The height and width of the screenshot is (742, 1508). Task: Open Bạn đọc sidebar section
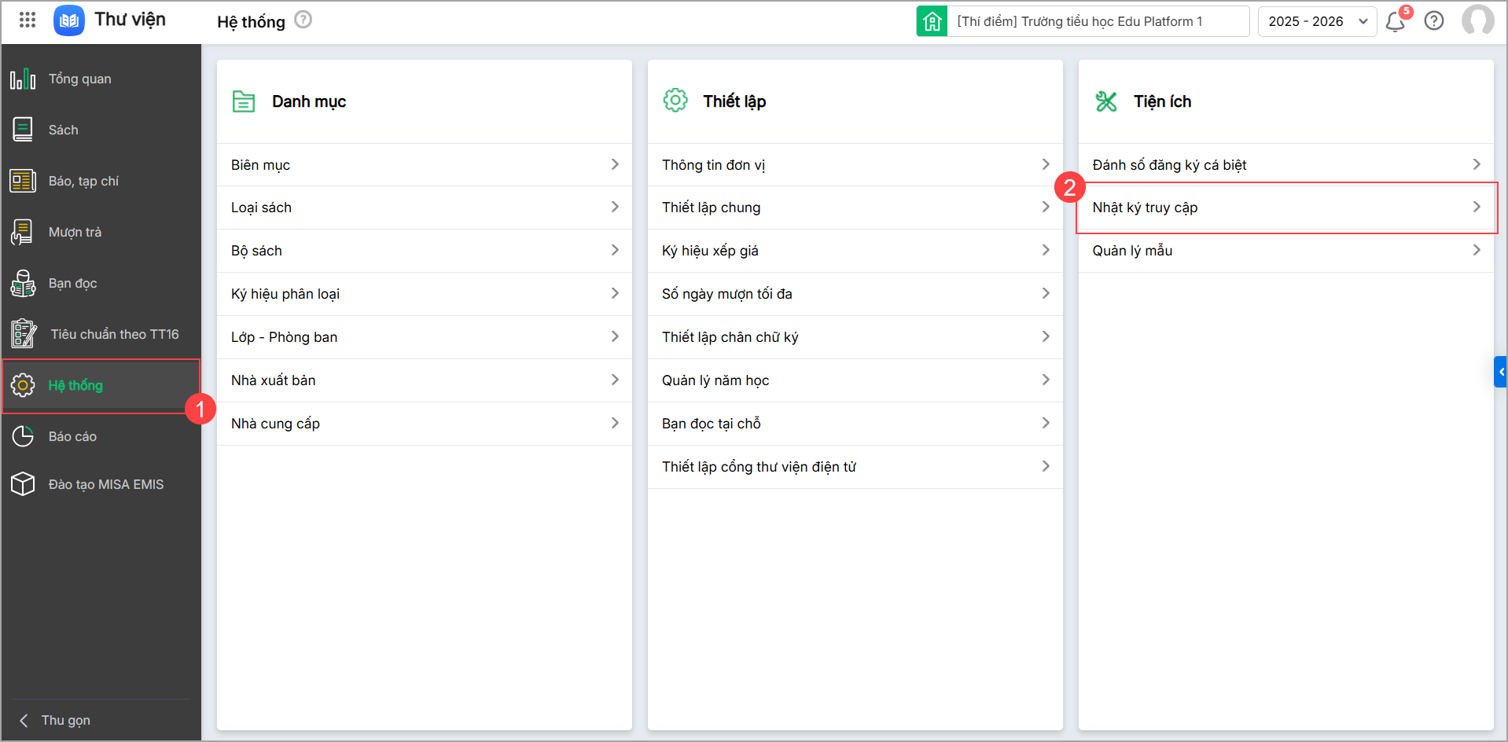coord(72,283)
